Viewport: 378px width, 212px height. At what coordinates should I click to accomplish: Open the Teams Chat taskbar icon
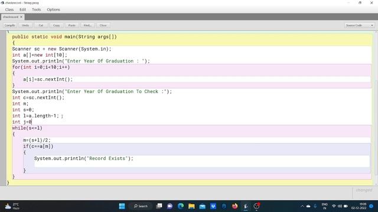pyautogui.click(x=170, y=206)
